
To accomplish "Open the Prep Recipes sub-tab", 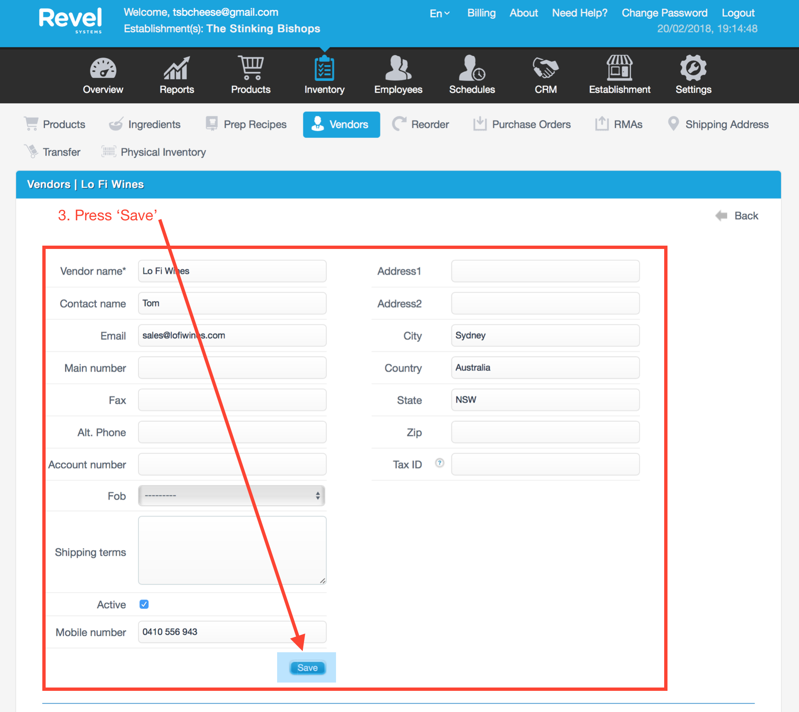I will (246, 124).
